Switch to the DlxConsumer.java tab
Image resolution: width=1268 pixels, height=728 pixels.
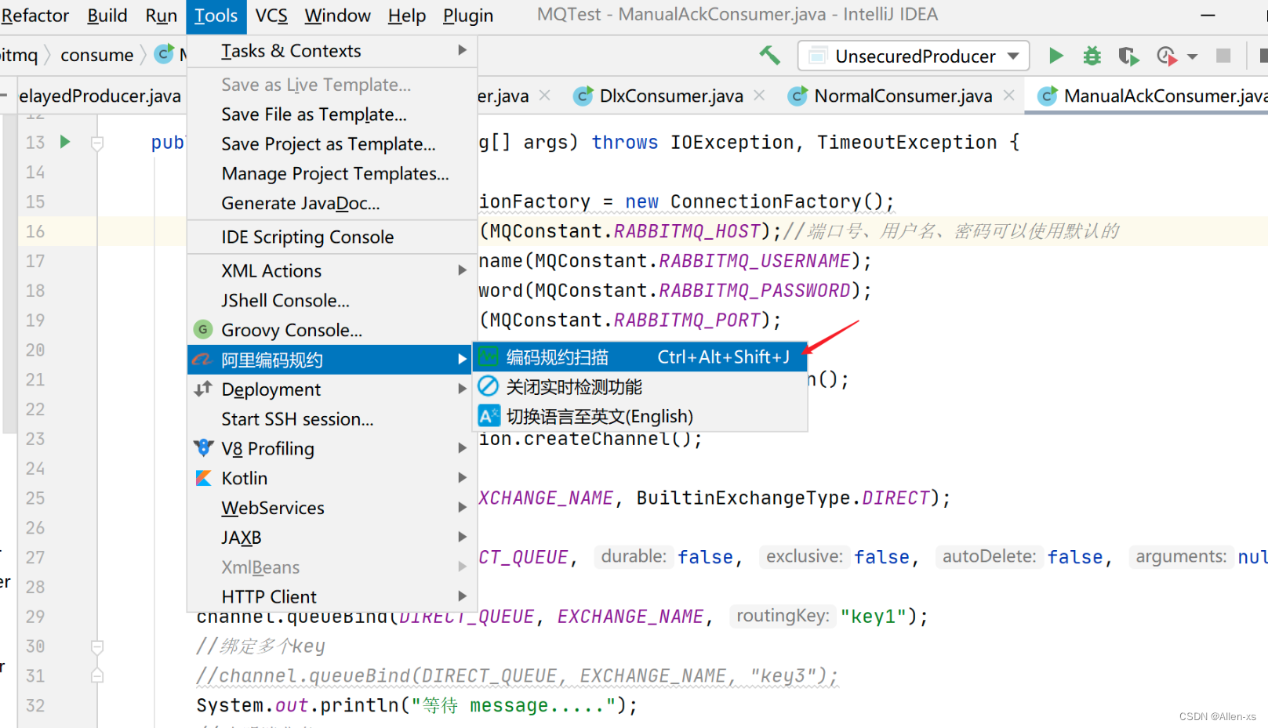671,96
